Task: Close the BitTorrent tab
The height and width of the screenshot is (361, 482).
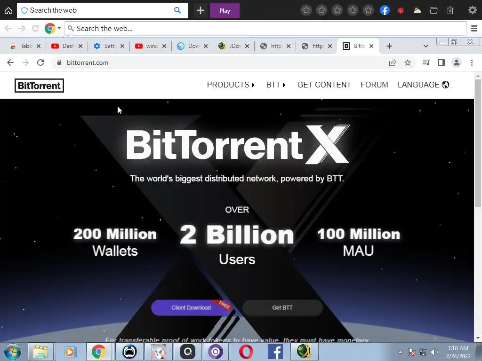Action: 371,46
